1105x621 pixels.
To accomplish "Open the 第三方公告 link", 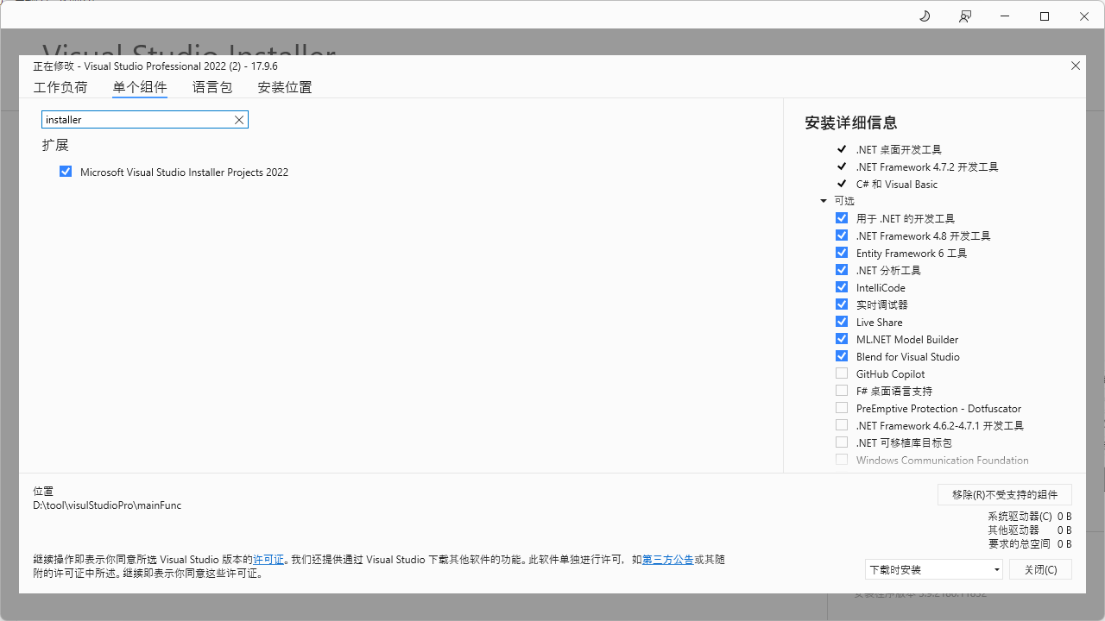I will 667,560.
